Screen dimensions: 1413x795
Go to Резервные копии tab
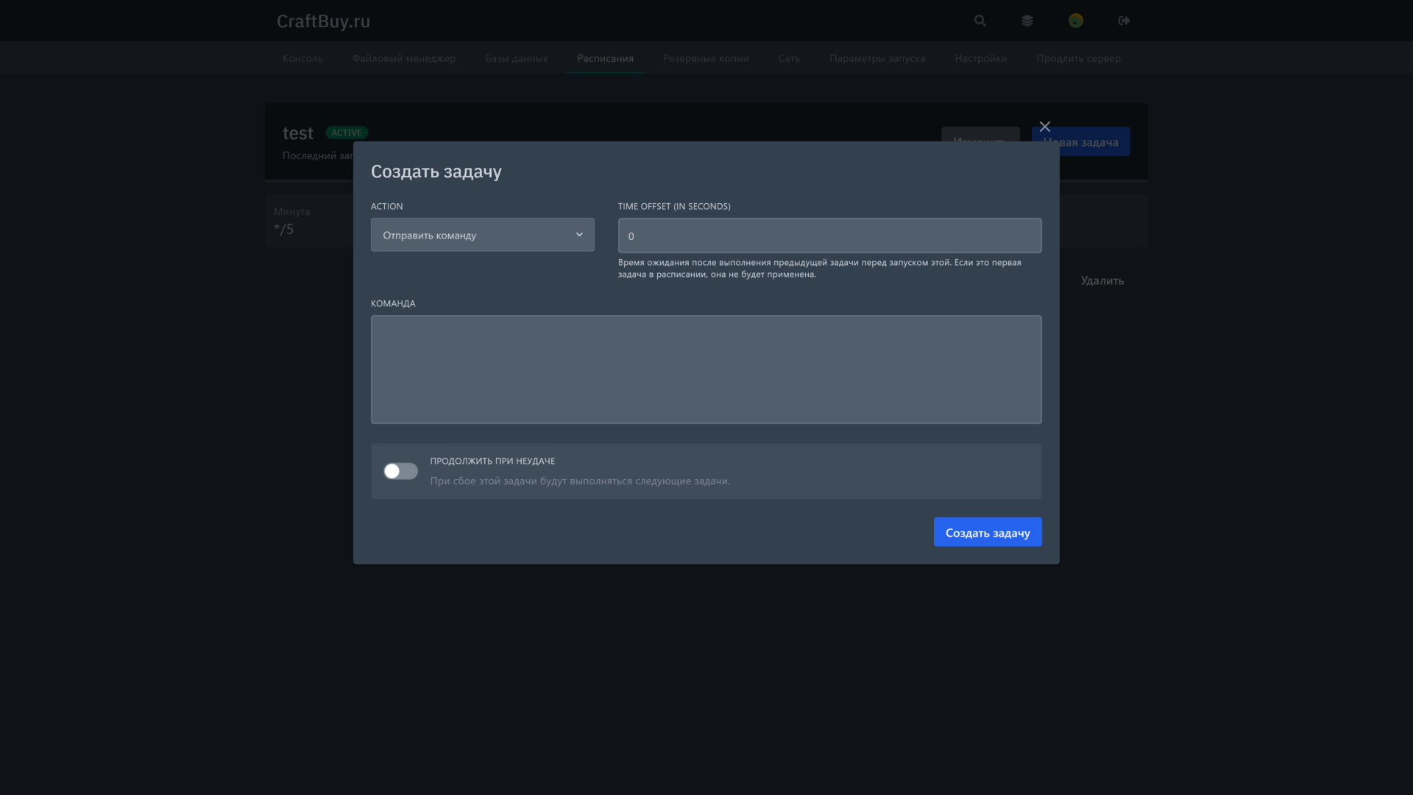coord(706,58)
